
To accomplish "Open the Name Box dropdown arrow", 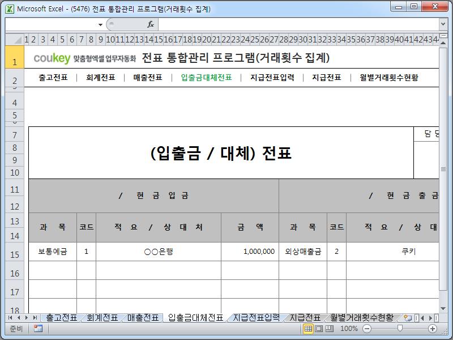I will click(x=100, y=24).
